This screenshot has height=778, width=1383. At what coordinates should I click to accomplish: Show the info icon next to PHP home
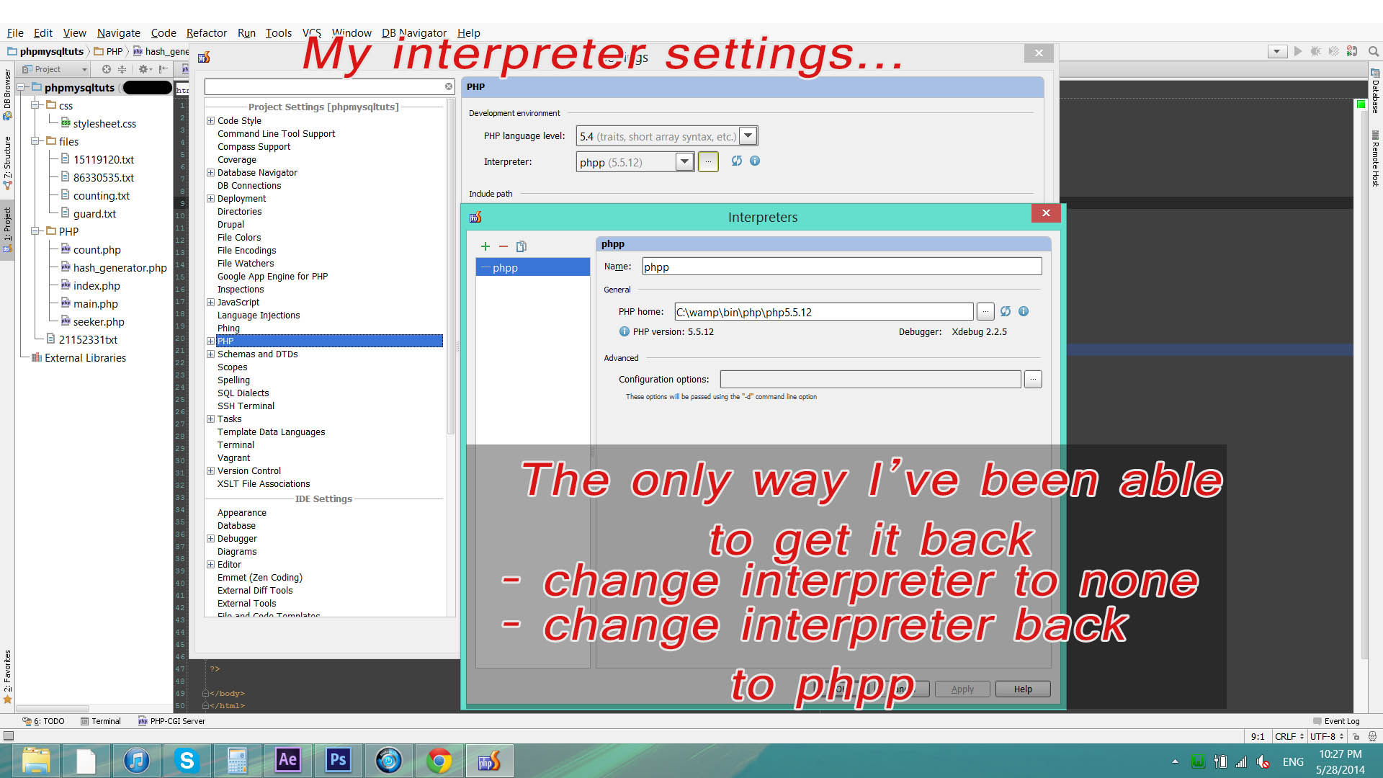point(1024,311)
